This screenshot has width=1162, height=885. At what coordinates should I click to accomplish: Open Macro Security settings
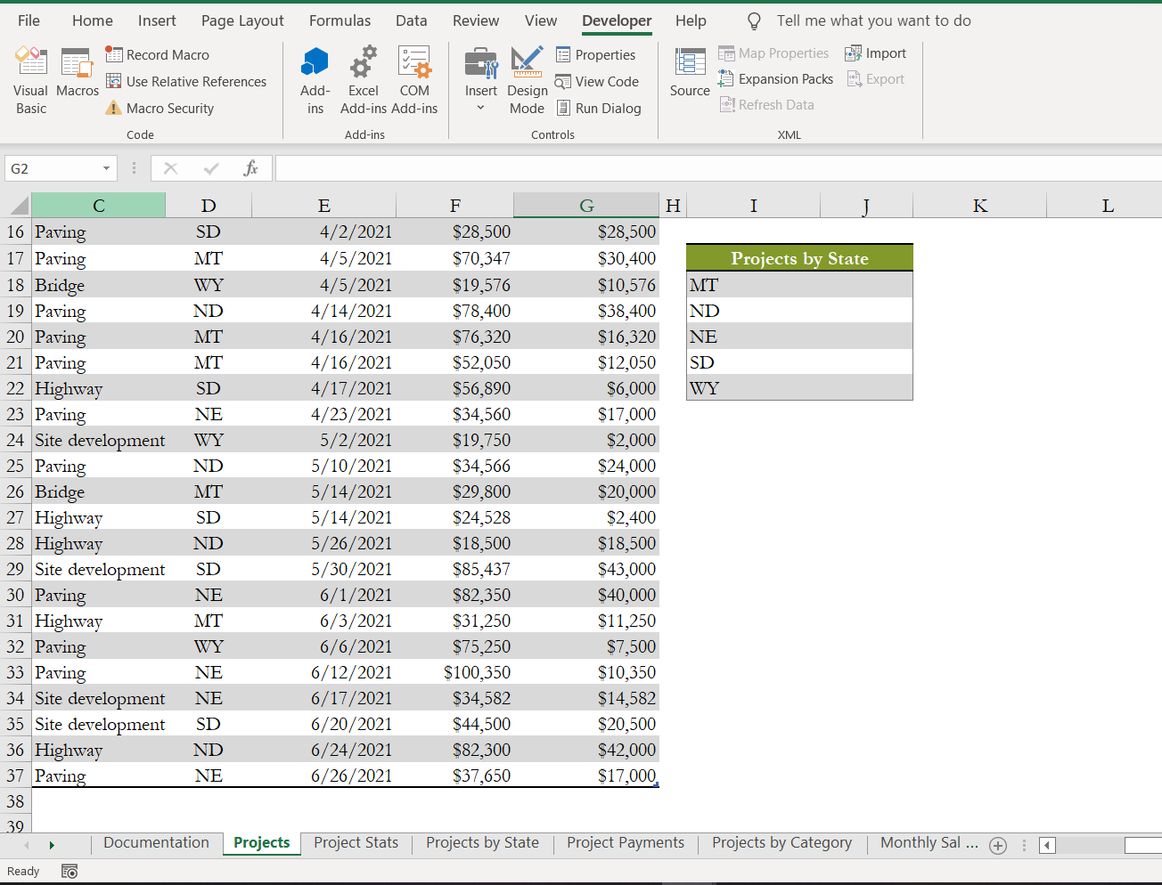160,108
